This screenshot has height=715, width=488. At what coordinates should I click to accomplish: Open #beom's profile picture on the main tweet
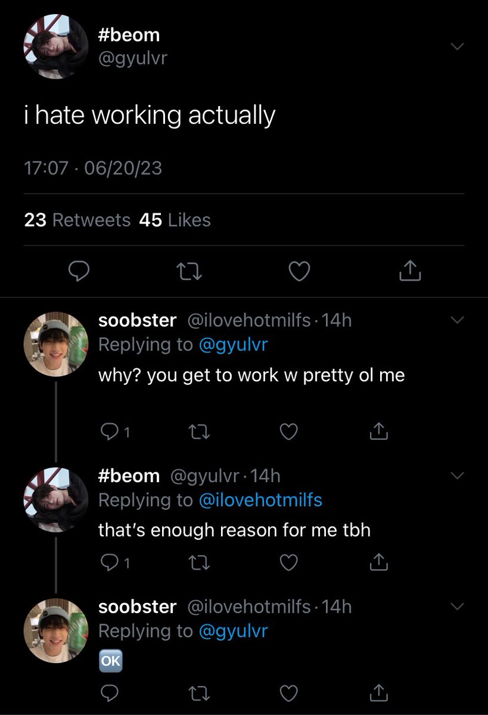pyautogui.click(x=56, y=47)
